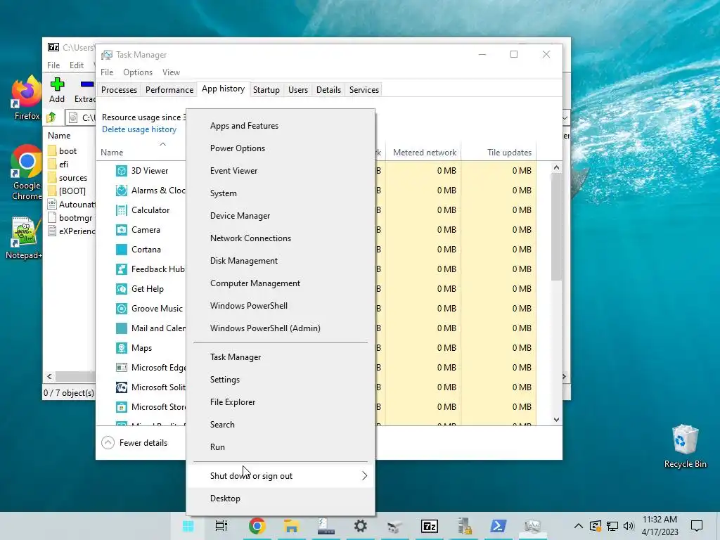Open the notification center icon
This screenshot has height=540, width=720.
(697, 526)
